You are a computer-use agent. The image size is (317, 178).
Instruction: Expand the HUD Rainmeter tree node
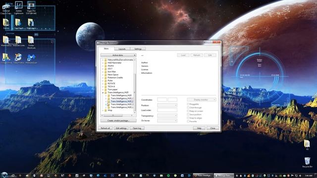coord(103,63)
